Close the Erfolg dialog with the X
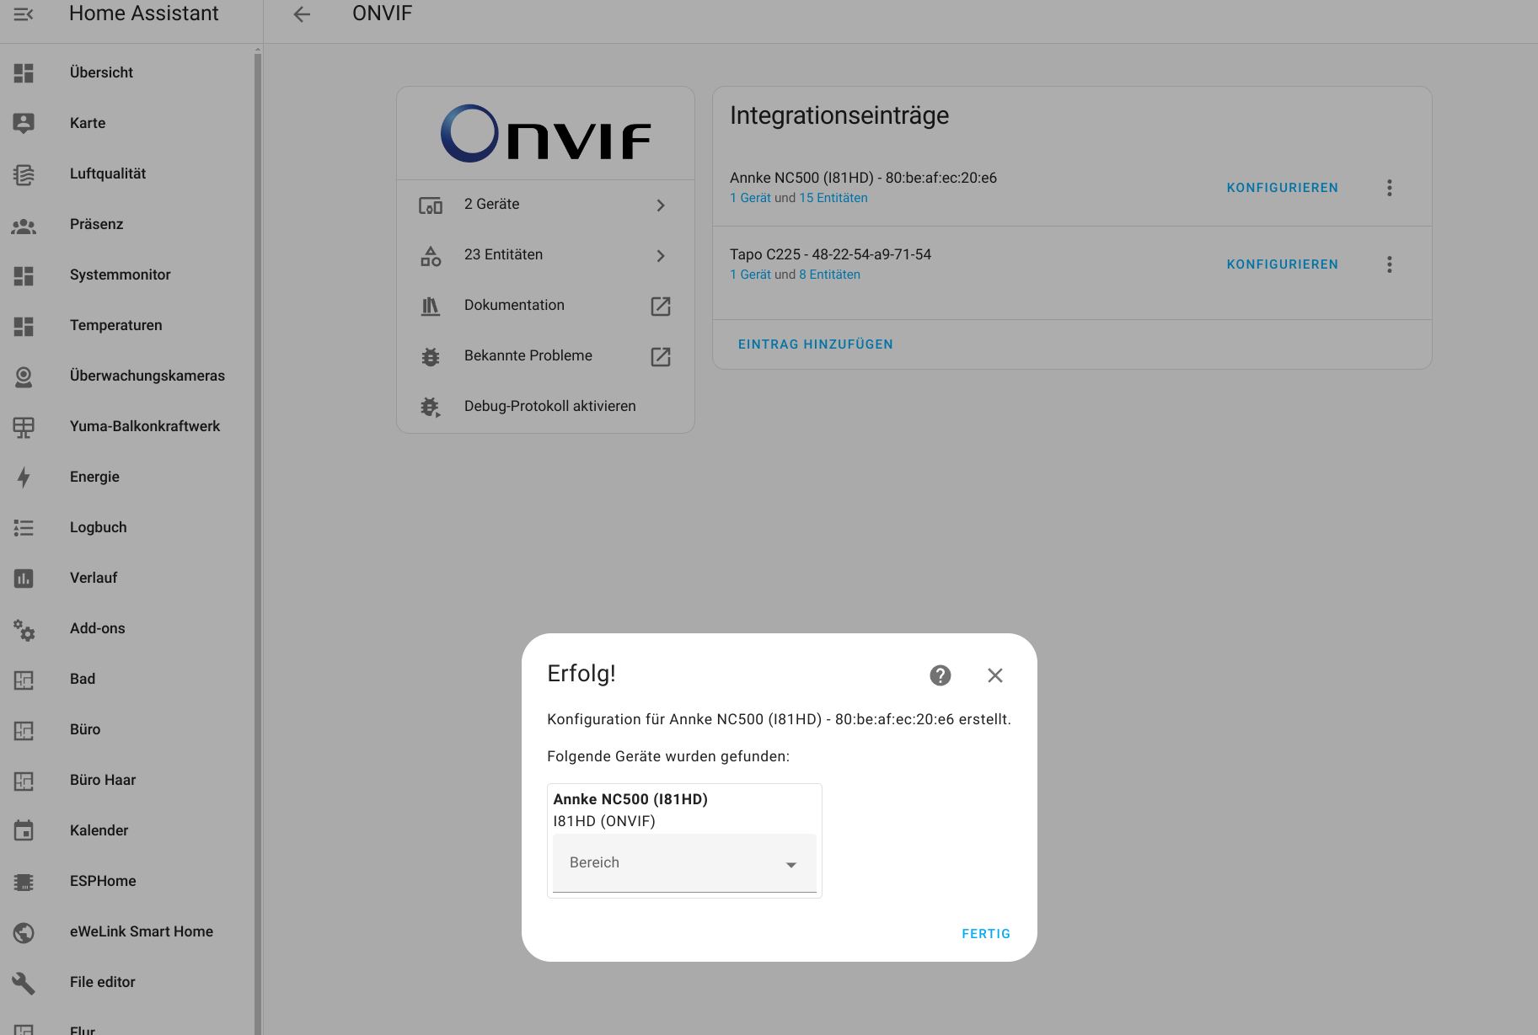The image size is (1538, 1035). [x=995, y=675]
